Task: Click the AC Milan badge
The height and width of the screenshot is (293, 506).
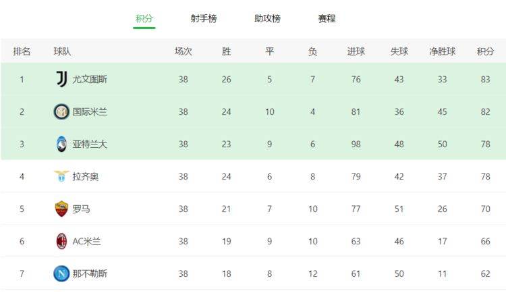Action: [x=61, y=241]
